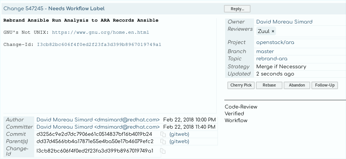This screenshot has height=159, width=346.
Task: Open gitweb link for the Commit row
Action: [179, 134]
